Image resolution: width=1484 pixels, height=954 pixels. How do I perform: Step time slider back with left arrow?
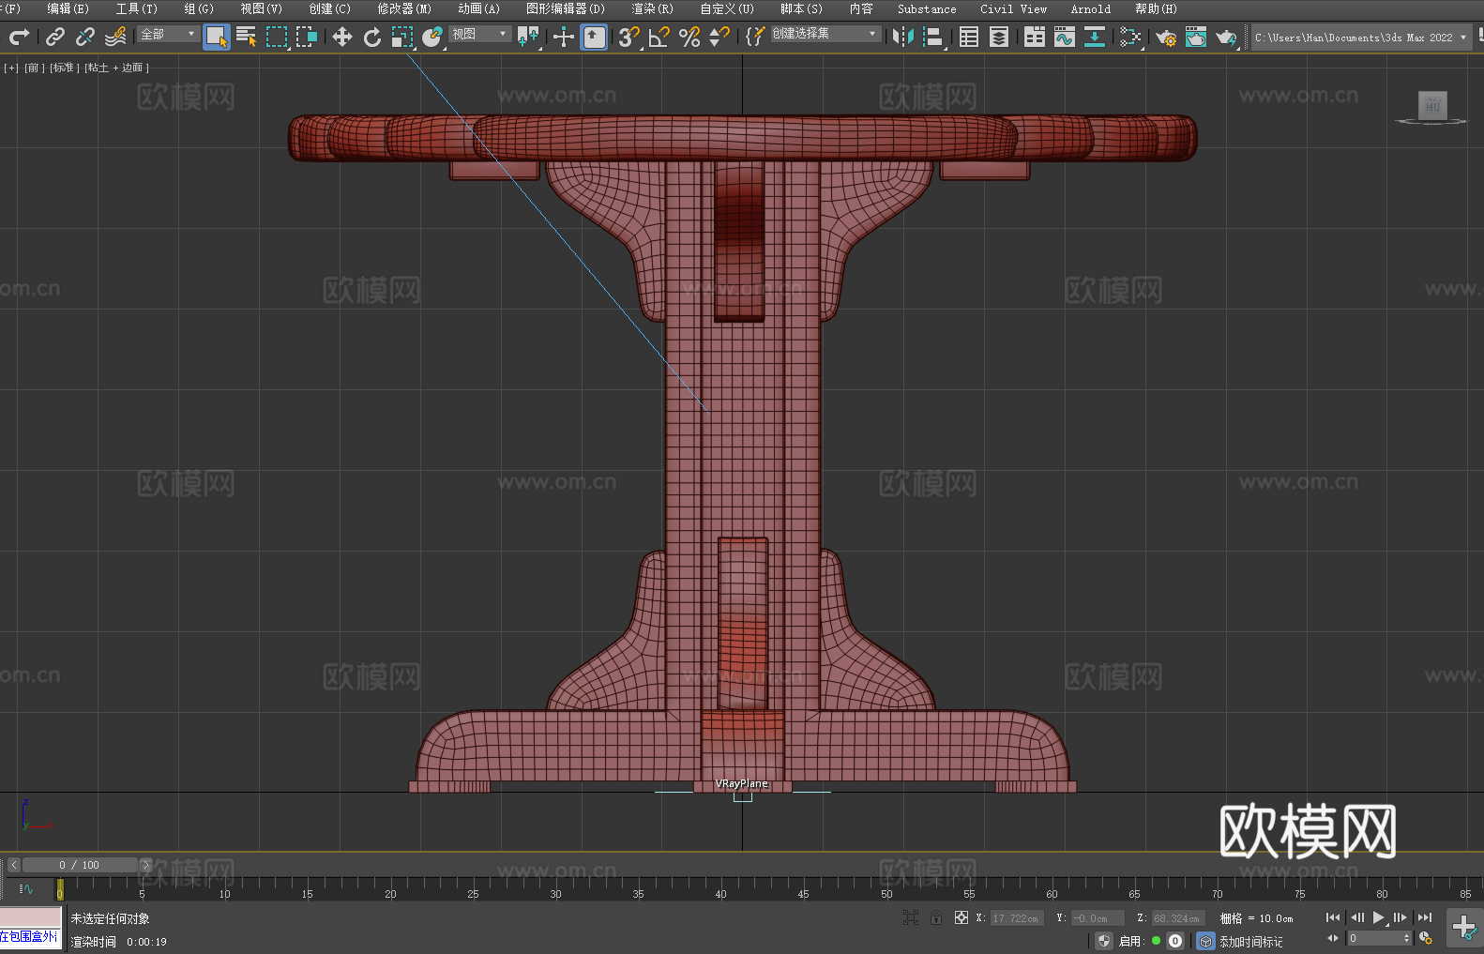(14, 865)
